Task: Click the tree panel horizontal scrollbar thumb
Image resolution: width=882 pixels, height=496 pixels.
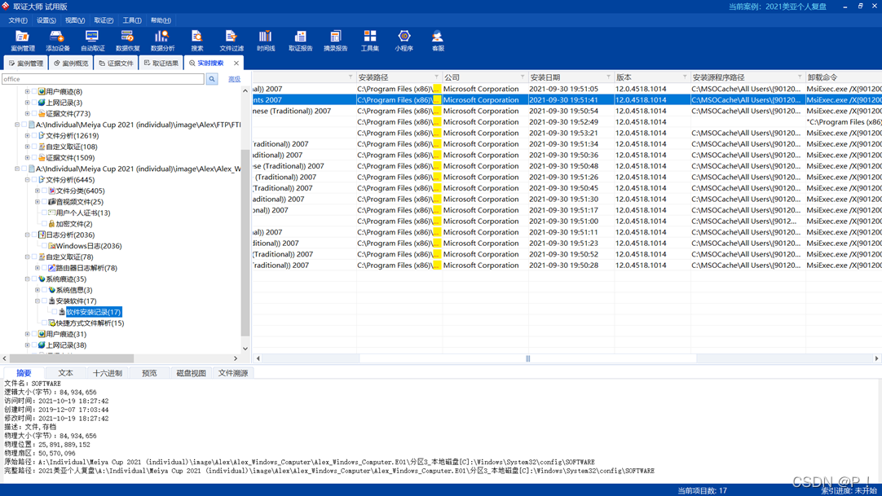Action: point(72,358)
